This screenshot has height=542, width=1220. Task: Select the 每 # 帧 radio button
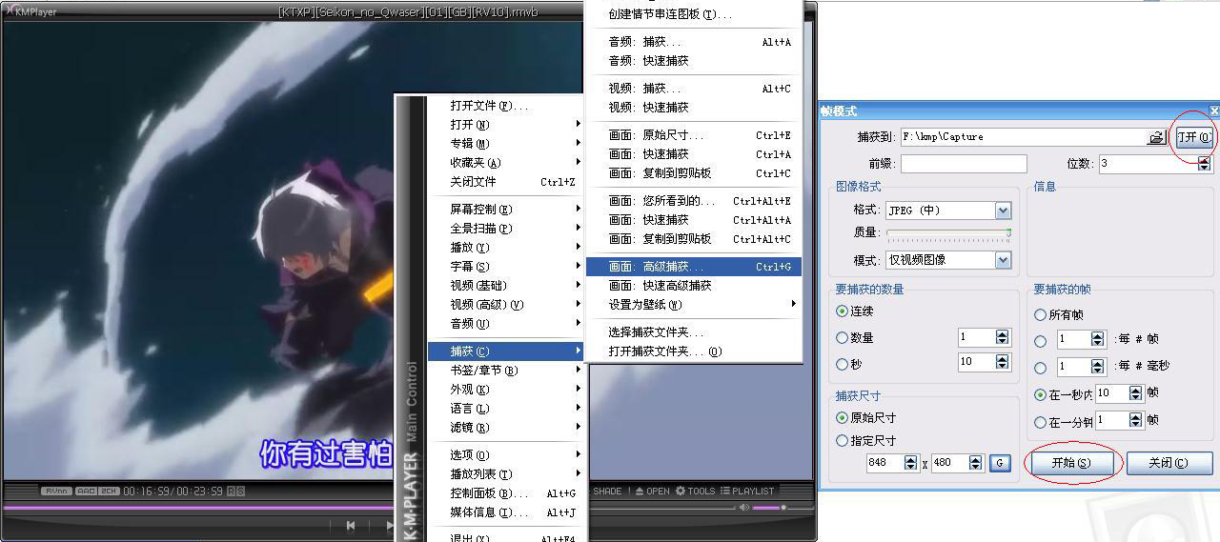1040,340
